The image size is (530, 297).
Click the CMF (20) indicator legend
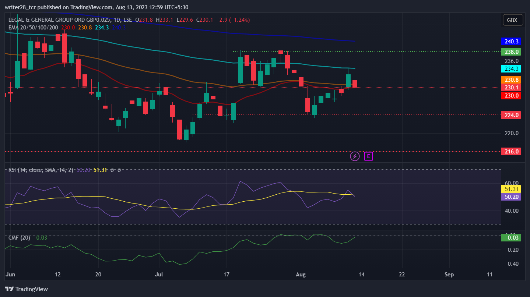coord(19,238)
